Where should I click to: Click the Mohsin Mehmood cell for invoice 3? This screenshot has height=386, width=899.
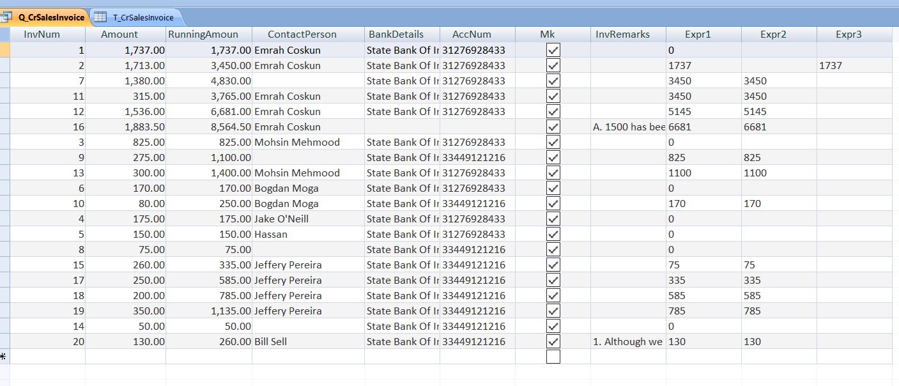(x=308, y=142)
